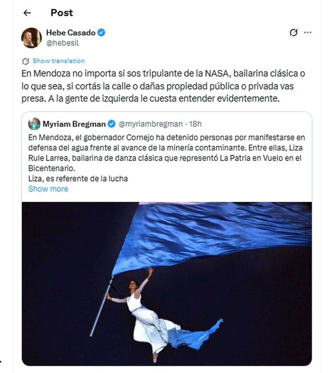Go back using the arrow icon
The image size is (335, 373).
(27, 13)
